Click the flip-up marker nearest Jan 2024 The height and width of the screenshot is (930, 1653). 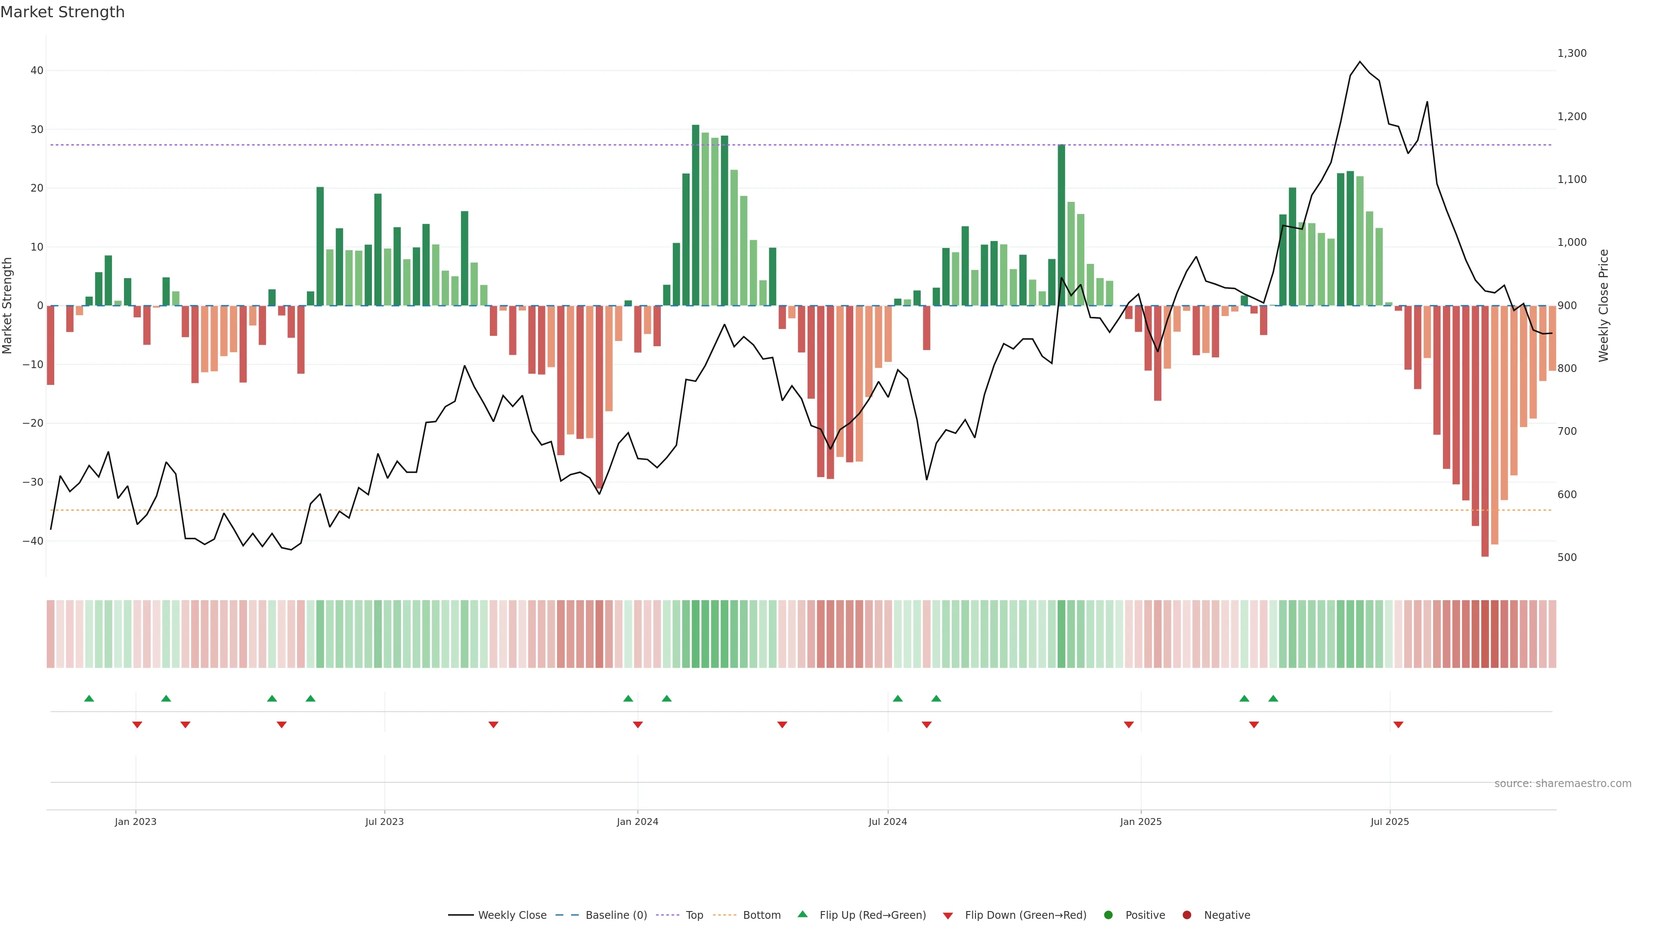628,698
